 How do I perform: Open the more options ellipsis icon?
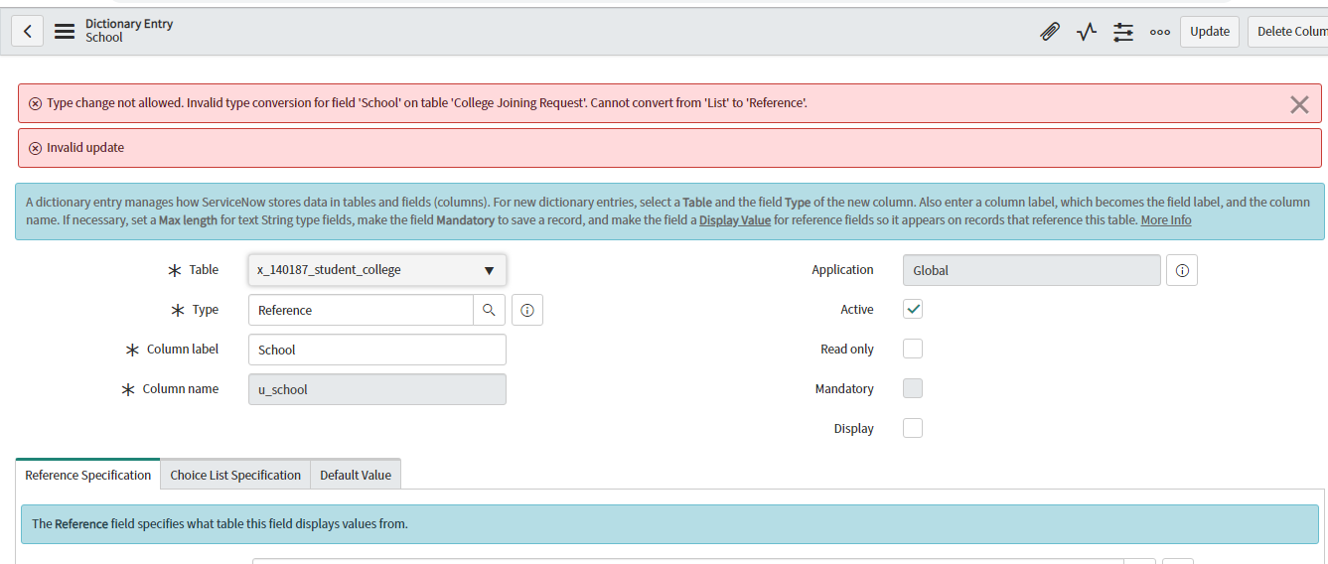(x=1159, y=32)
